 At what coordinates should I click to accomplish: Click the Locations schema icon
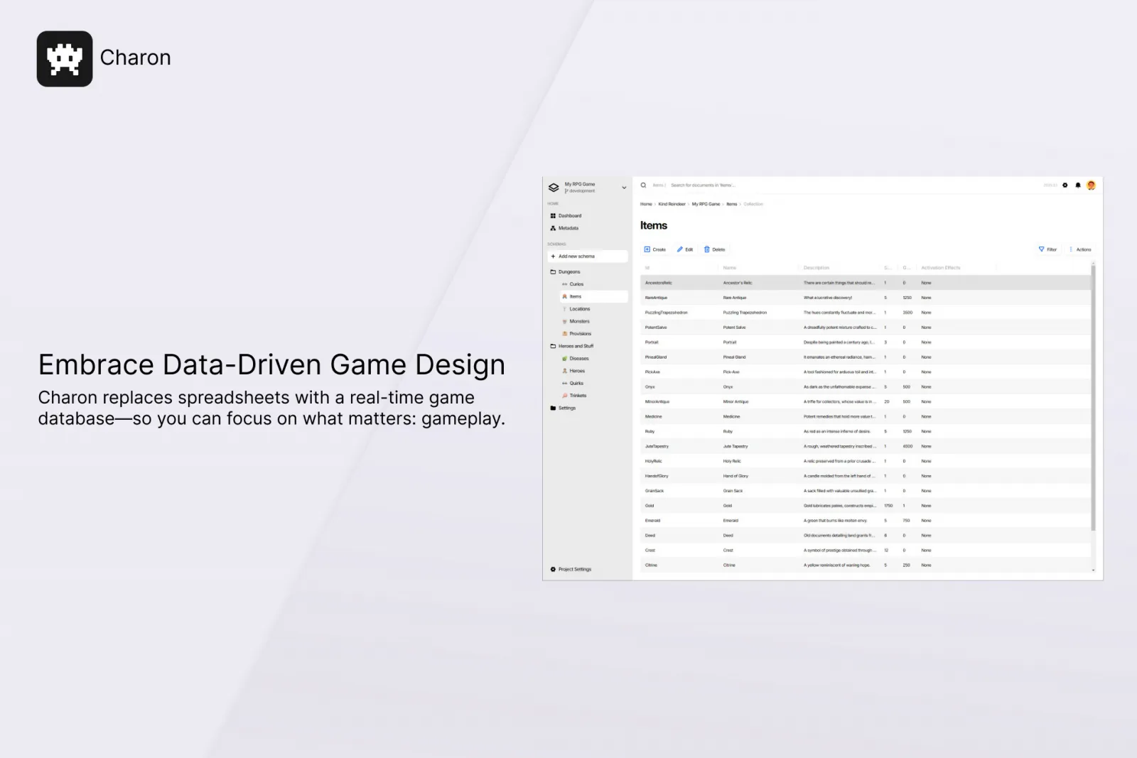pyautogui.click(x=564, y=309)
